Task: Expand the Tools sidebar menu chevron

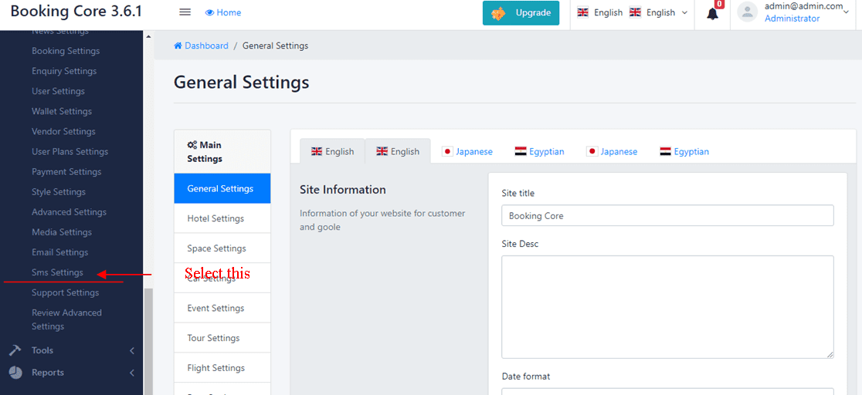Action: [132, 351]
